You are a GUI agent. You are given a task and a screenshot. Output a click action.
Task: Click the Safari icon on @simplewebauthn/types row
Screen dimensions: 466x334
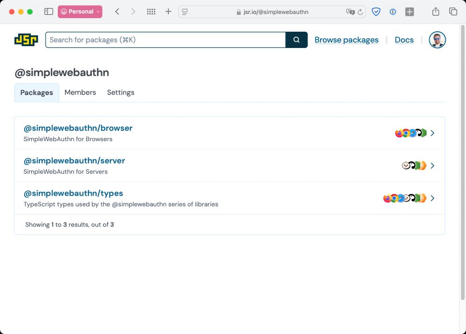[401, 198]
